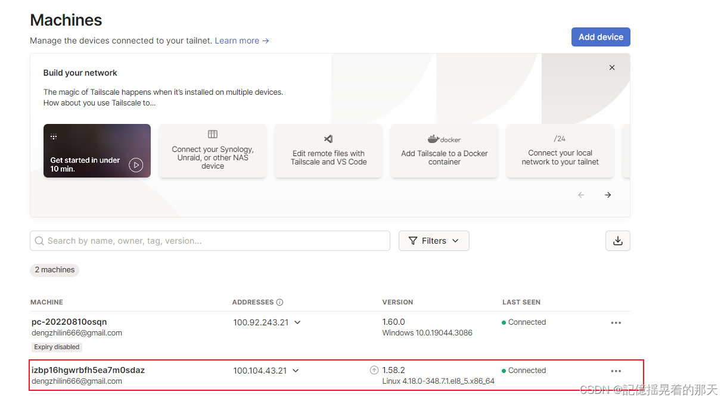Expand addresses for 100.104.43.21

[296, 371]
